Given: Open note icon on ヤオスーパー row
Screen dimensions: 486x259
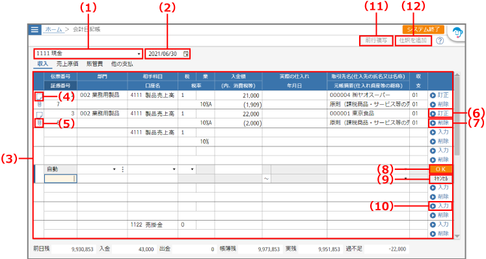Looking at the screenshot, I should [40, 97].
